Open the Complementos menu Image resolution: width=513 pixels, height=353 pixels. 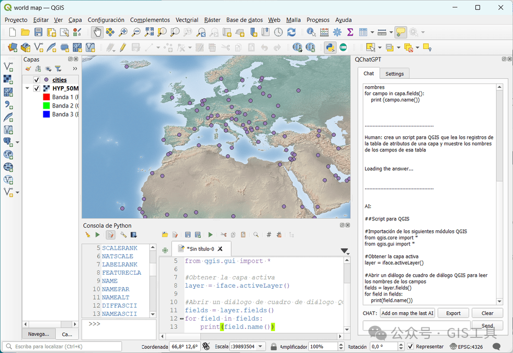[150, 20]
